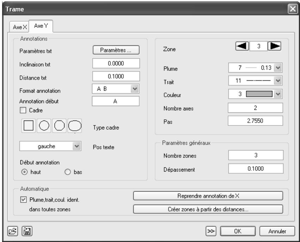
Task: Open the Couleur dropdown arrow
Action: tap(278, 94)
